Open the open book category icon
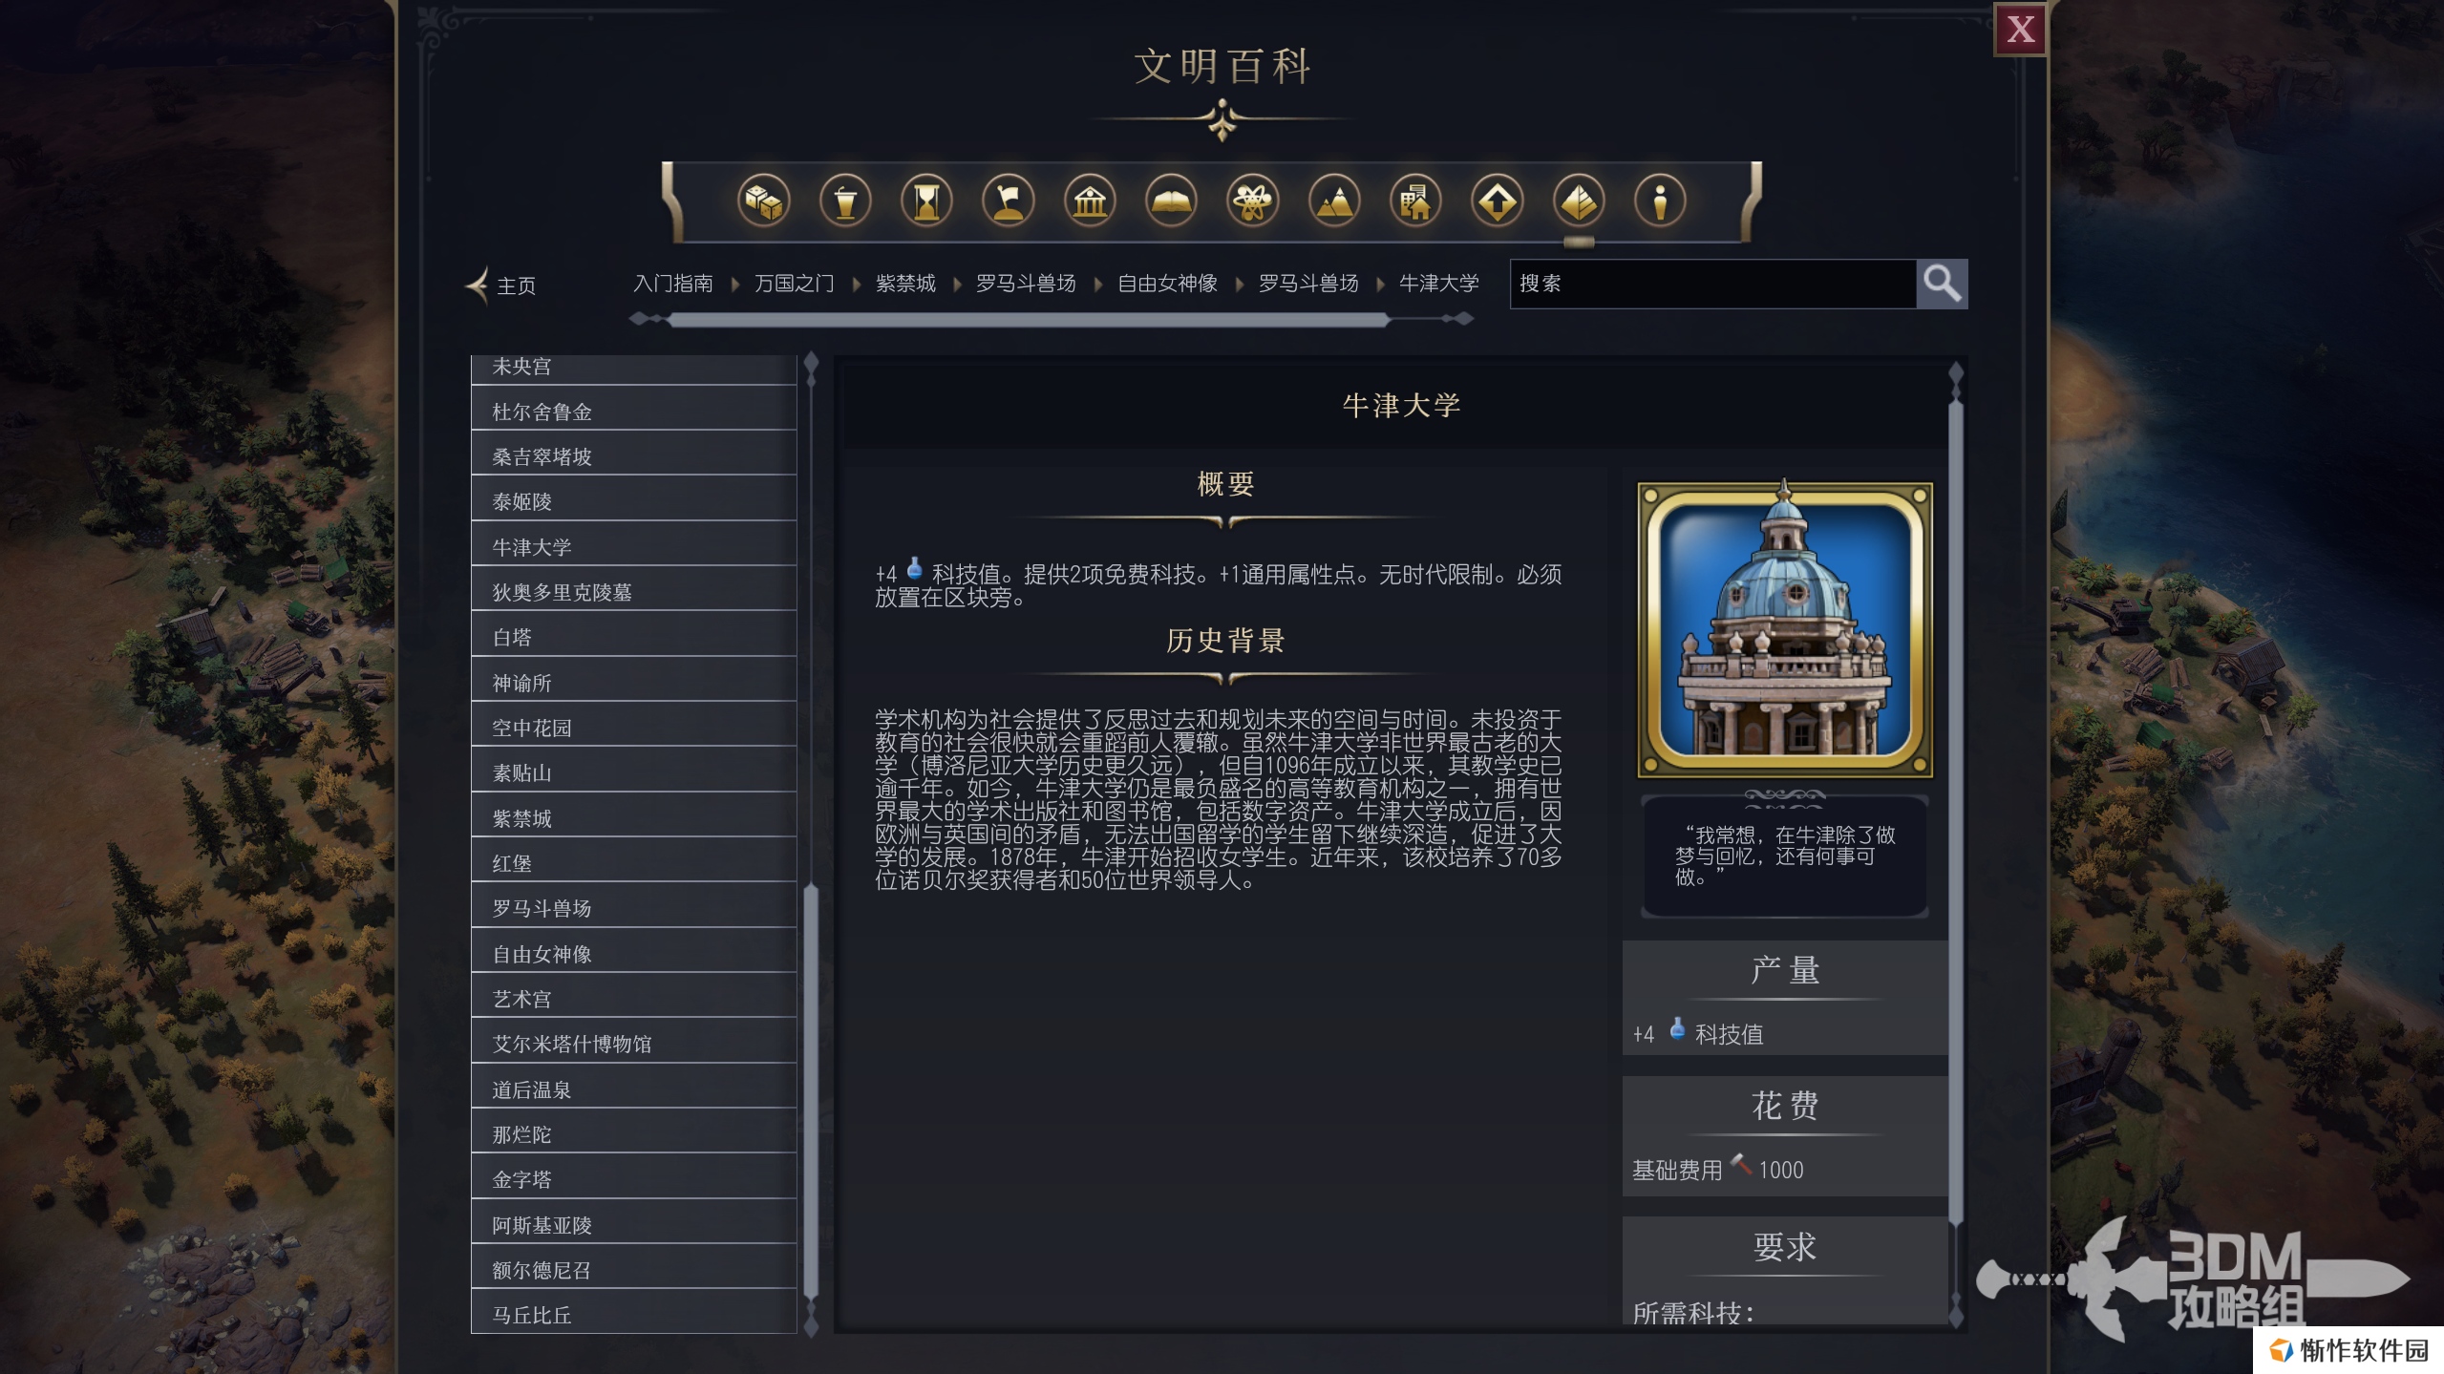The image size is (2444, 1374). [x=1171, y=201]
